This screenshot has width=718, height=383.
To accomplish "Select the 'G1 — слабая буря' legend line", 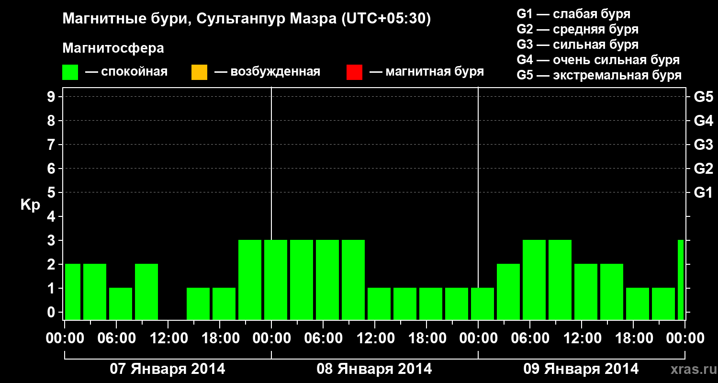I will pos(573,14).
